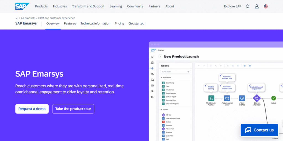Click the Search nodes input field
283x141 pixels.
pos(175,72)
